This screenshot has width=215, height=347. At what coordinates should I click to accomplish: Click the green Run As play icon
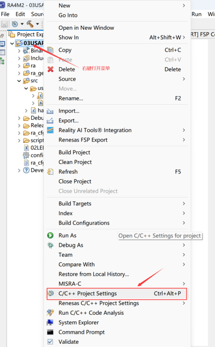point(50,235)
